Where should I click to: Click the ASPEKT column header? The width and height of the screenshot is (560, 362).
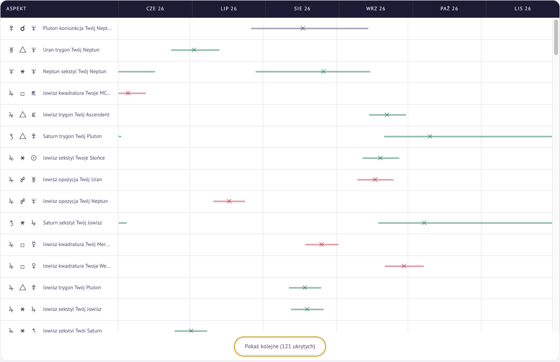click(16, 8)
